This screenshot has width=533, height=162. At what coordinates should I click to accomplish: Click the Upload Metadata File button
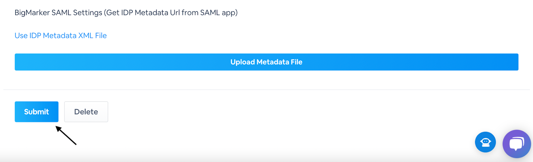266,62
